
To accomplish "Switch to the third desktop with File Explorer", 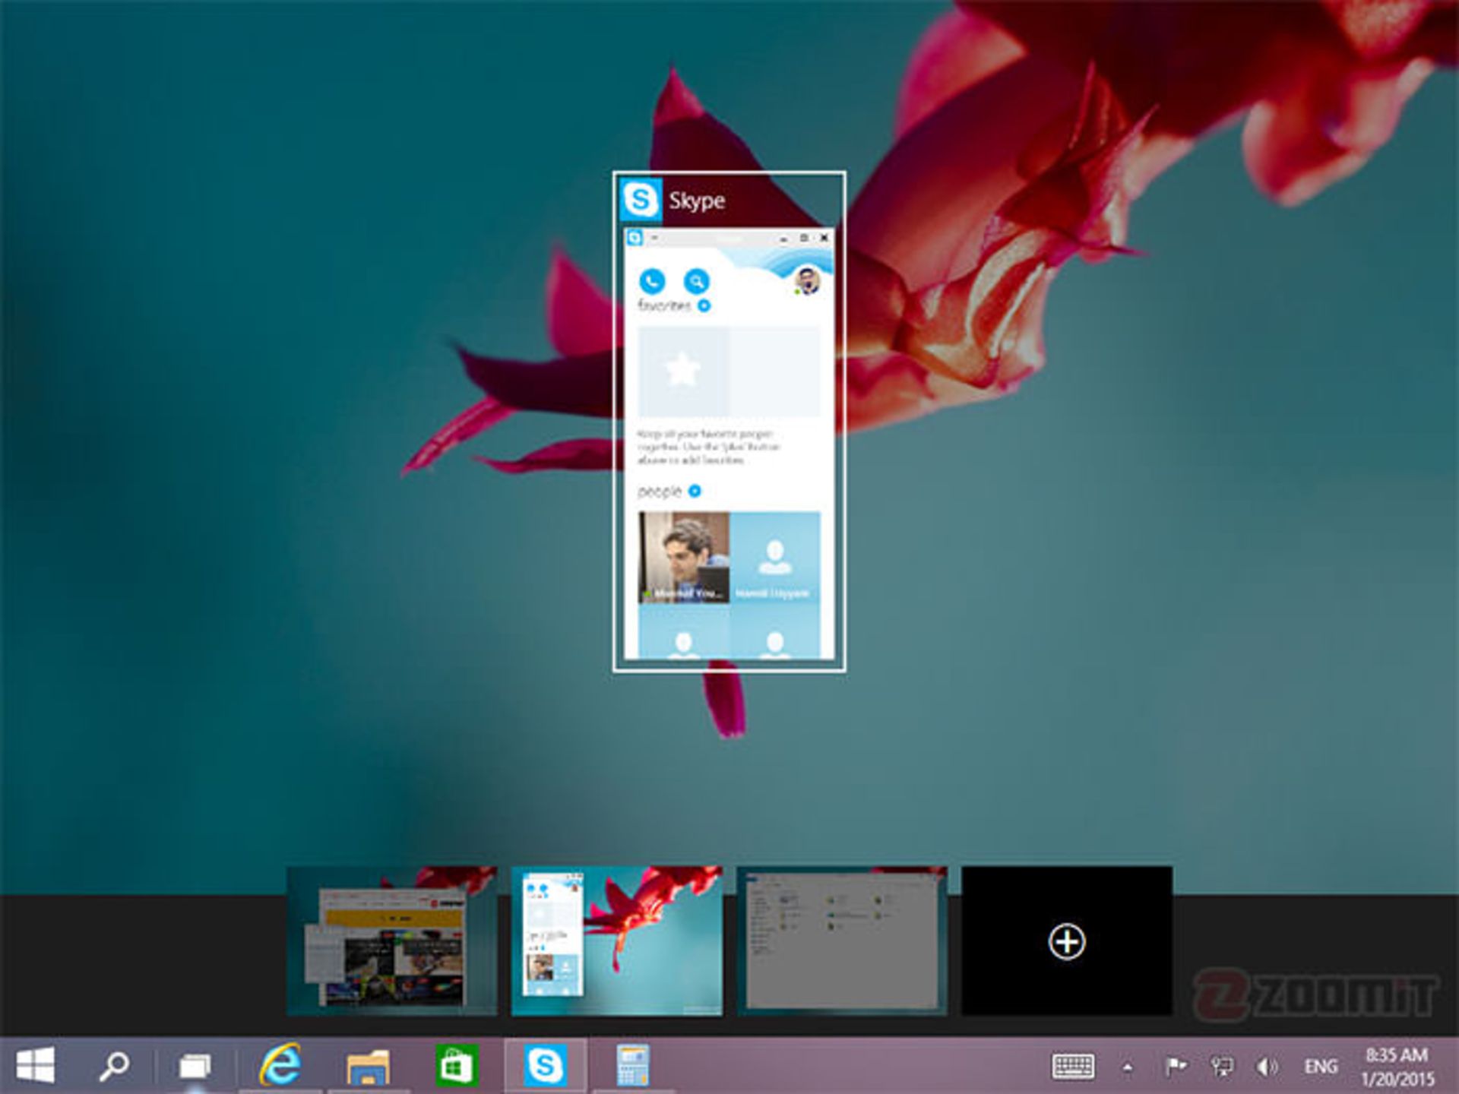I will pyautogui.click(x=842, y=941).
